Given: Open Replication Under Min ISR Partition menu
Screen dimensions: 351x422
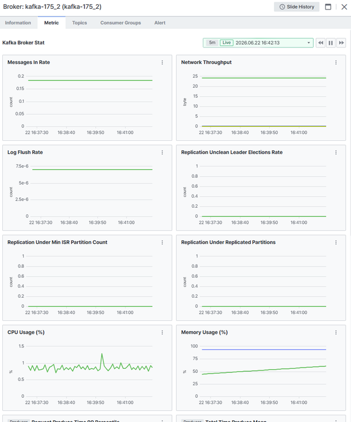Looking at the screenshot, I should coord(162,243).
